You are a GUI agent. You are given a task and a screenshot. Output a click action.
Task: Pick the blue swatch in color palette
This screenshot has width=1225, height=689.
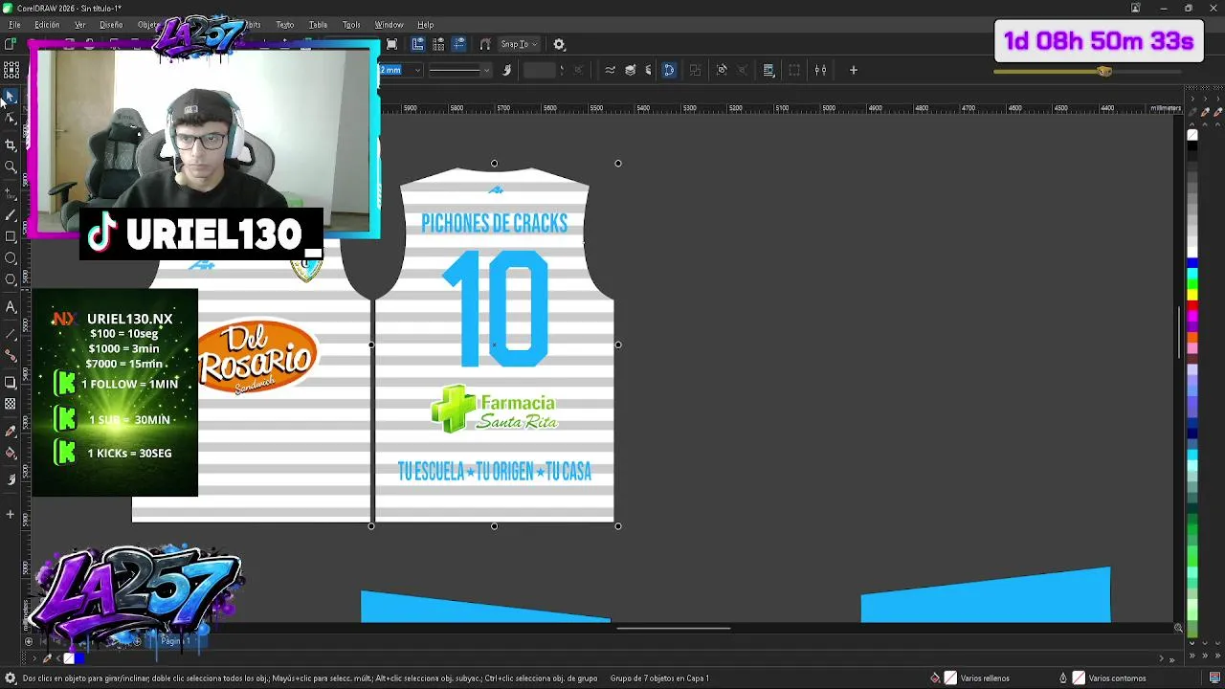(x=1192, y=263)
